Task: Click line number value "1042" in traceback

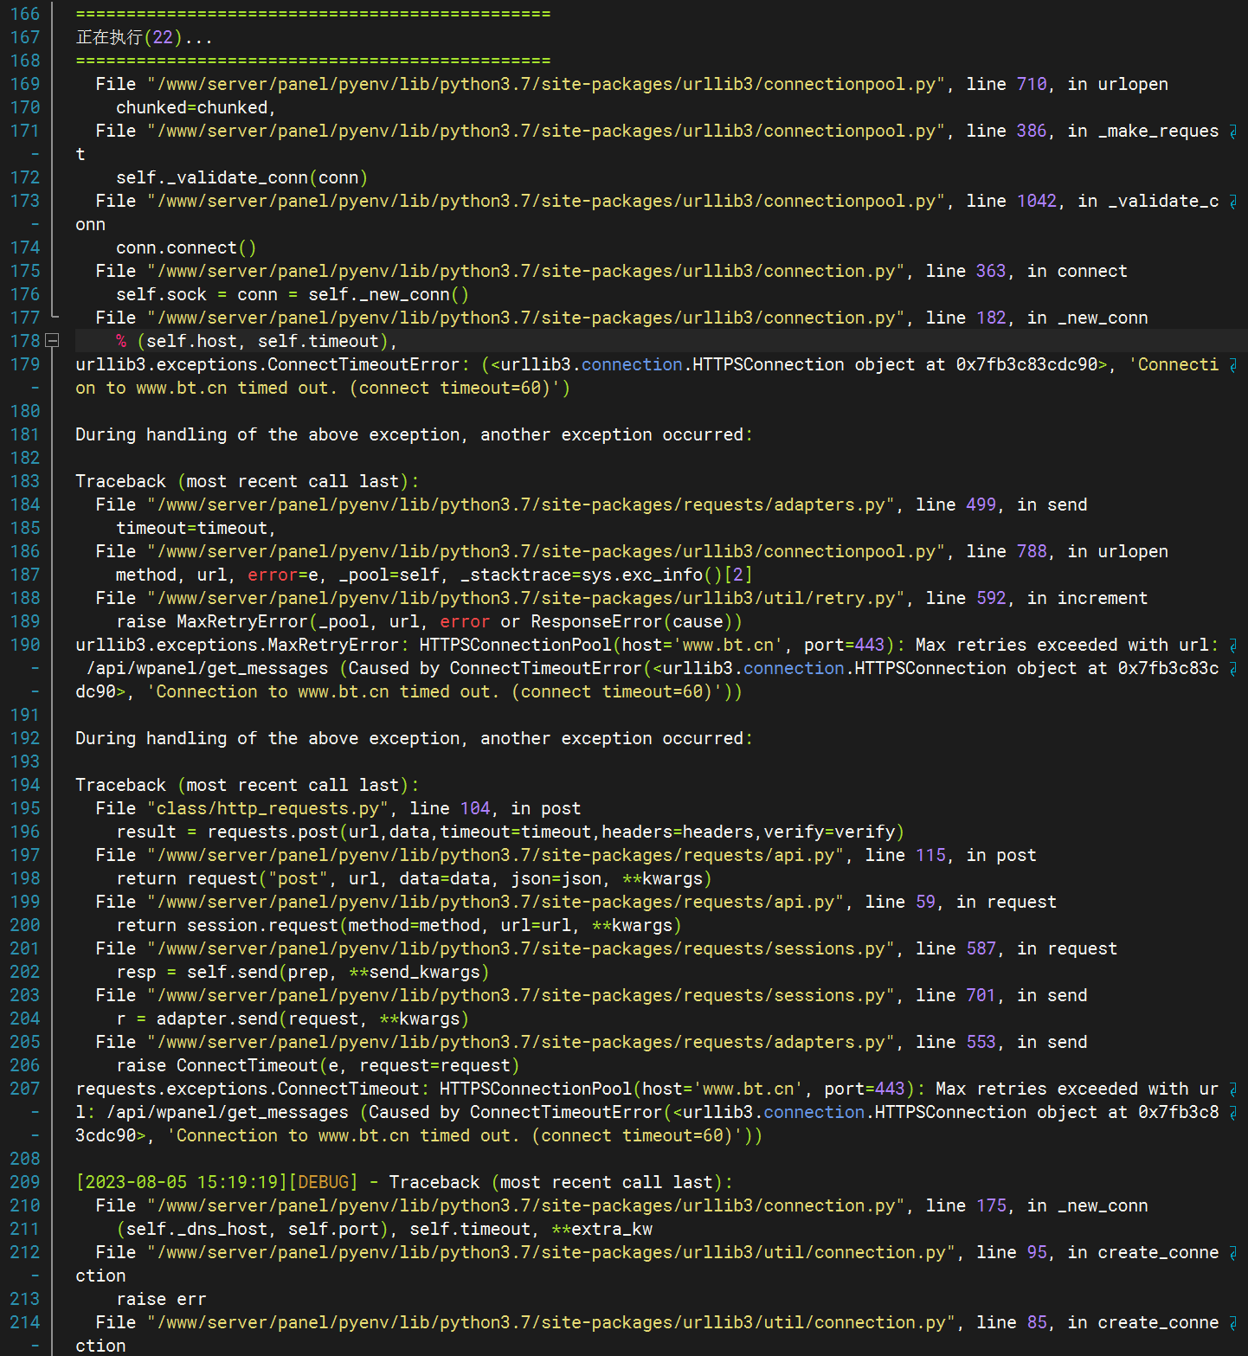Action: coord(1037,201)
